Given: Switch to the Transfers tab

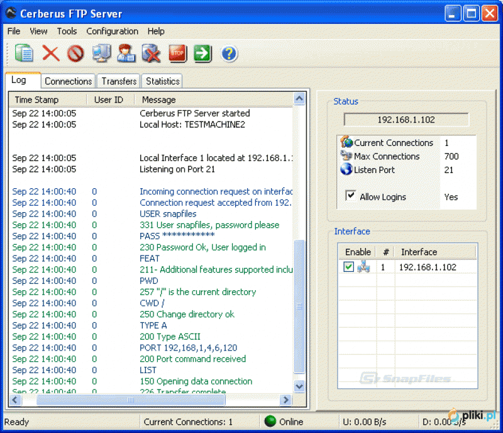Looking at the screenshot, I should pyautogui.click(x=119, y=81).
